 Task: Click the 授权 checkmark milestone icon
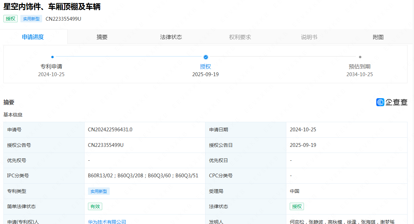pos(205,57)
